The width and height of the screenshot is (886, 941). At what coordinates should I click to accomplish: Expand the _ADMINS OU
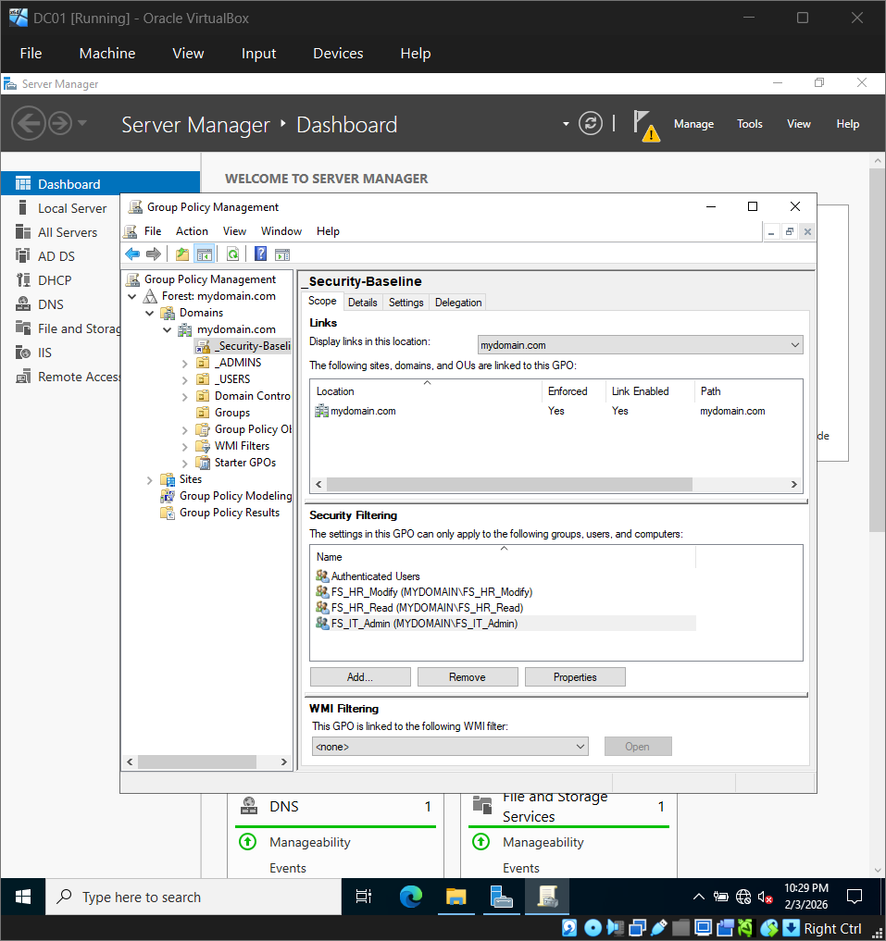185,363
